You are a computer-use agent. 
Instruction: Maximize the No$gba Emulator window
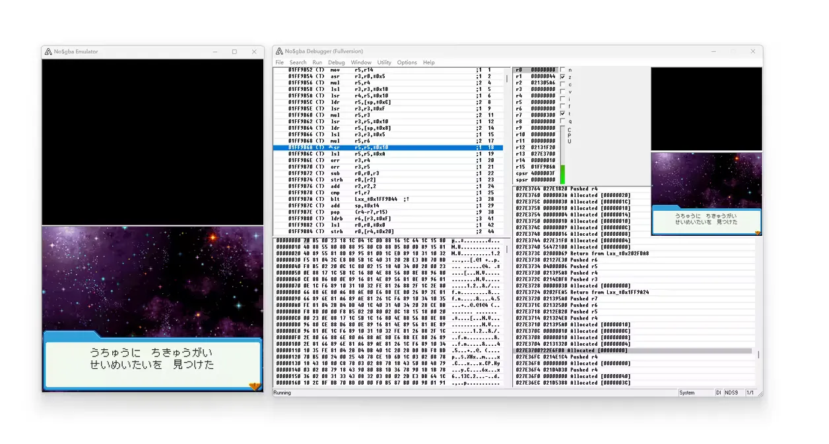pyautogui.click(x=234, y=51)
